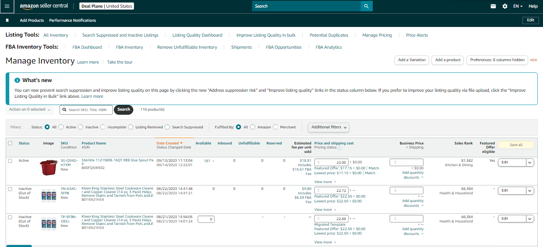Image resolution: width=543 pixels, height=247 pixels.
Task: Open Manage Pricing tool
Action: click(x=377, y=35)
